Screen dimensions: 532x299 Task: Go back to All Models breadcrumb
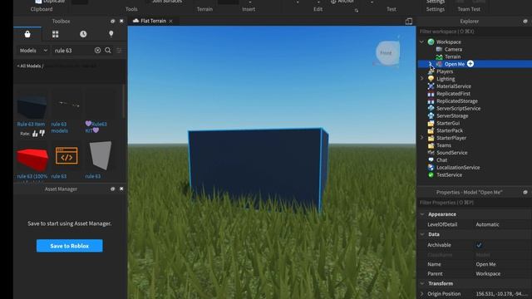click(x=29, y=66)
